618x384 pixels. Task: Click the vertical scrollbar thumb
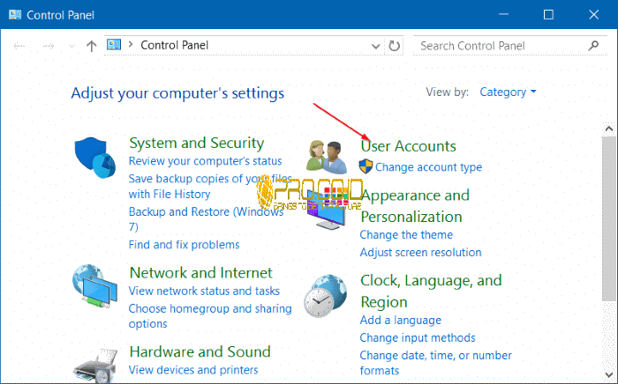coord(609,218)
